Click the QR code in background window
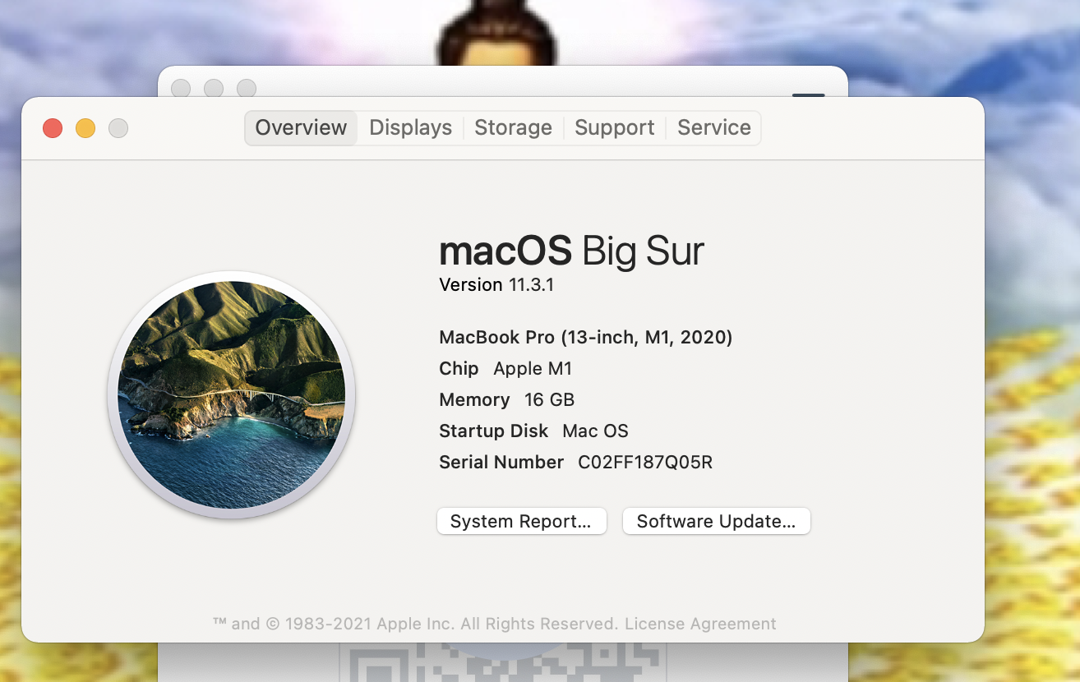Image resolution: width=1080 pixels, height=682 pixels. click(x=501, y=663)
